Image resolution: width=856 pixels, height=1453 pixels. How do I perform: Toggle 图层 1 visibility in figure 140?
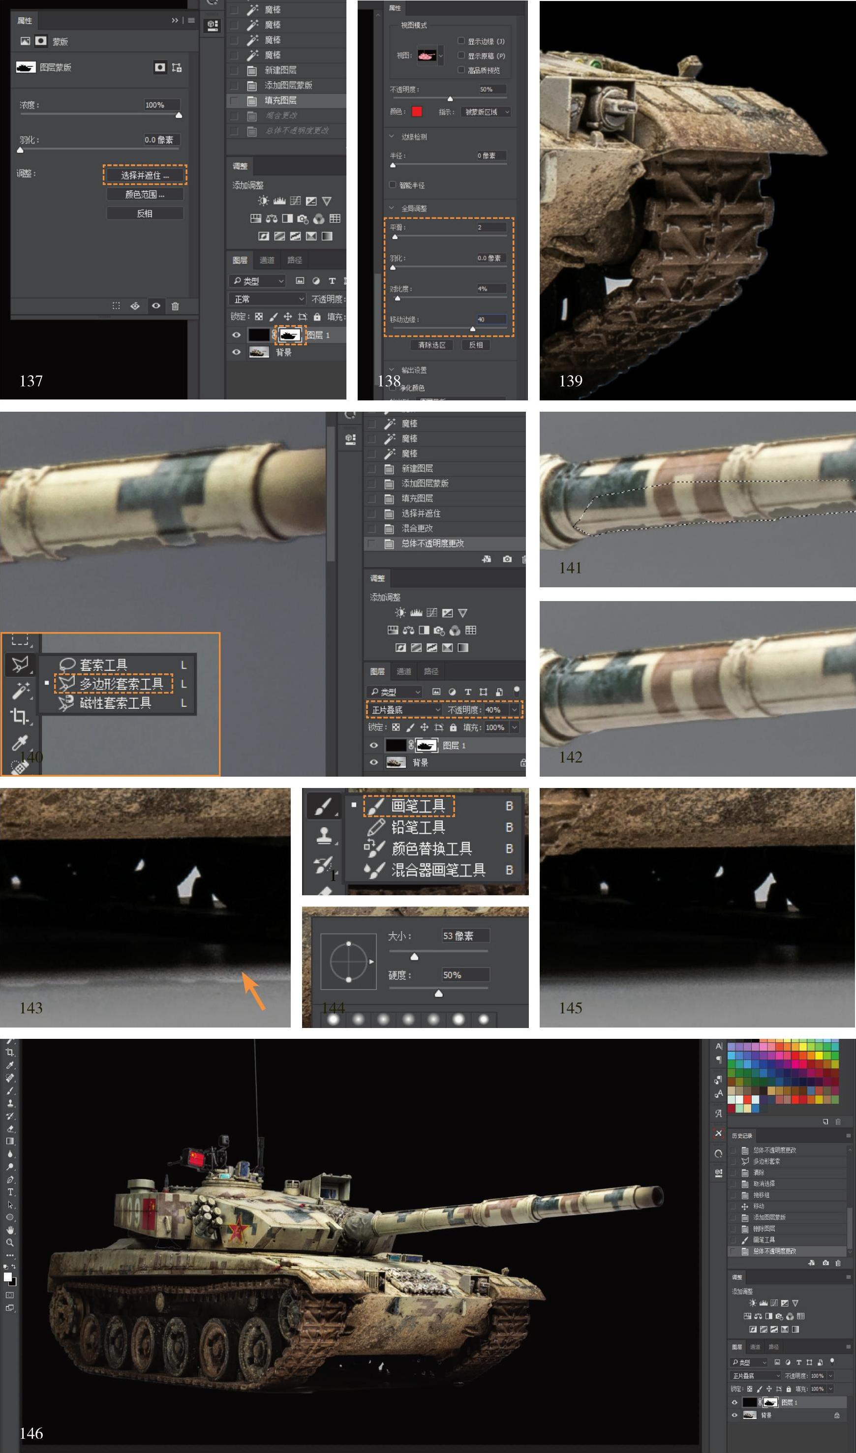374,746
